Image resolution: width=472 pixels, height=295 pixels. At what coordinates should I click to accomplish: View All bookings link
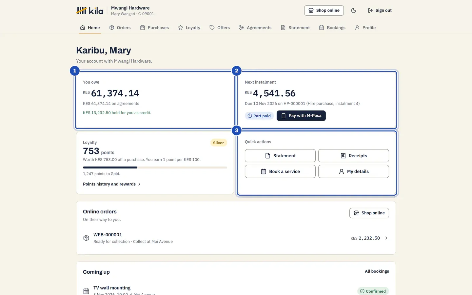tap(377, 271)
